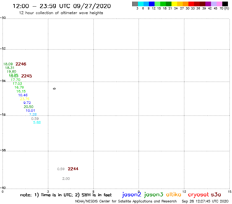The image size is (232, 204).
Task: Click the 18.09 wave height value
Action: [x=8, y=64]
